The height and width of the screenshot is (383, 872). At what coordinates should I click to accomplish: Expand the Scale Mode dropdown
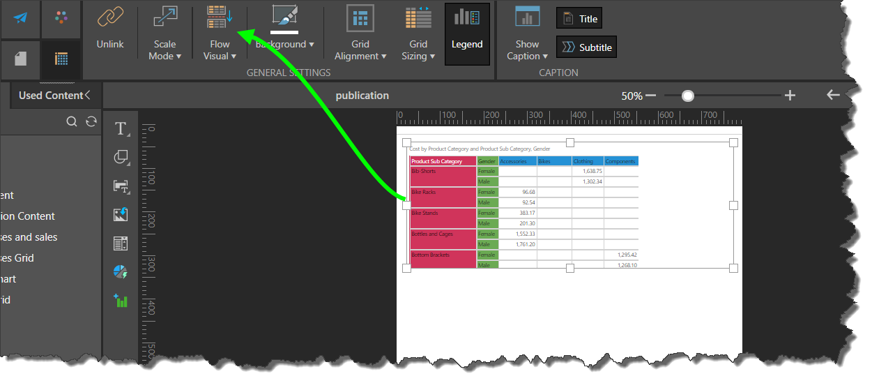click(x=165, y=50)
